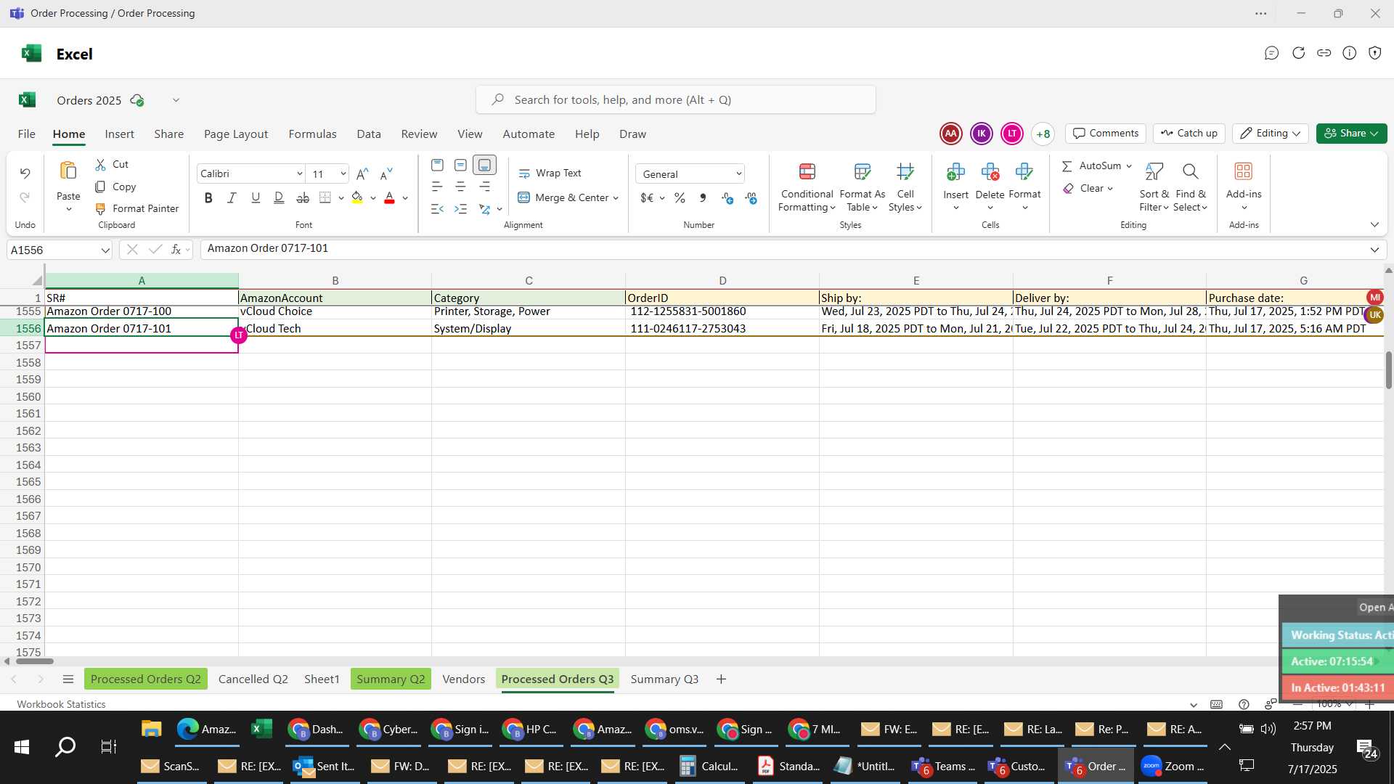
Task: Apply double underline formatting
Action: 279,197
